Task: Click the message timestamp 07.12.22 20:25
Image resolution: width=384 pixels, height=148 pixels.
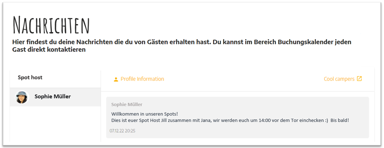Action: [x=122, y=131]
